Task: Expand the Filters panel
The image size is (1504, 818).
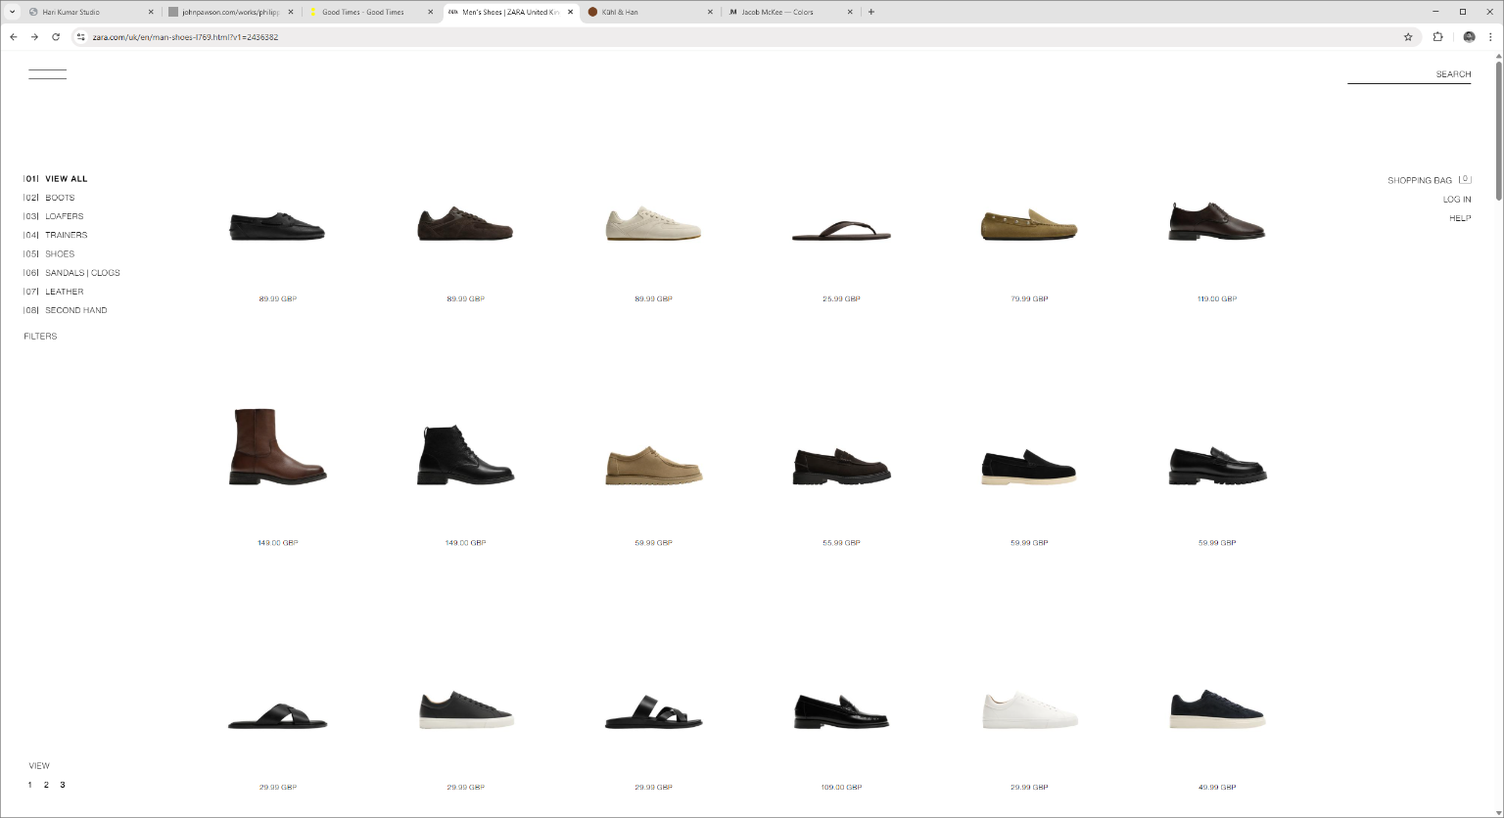Action: point(40,337)
